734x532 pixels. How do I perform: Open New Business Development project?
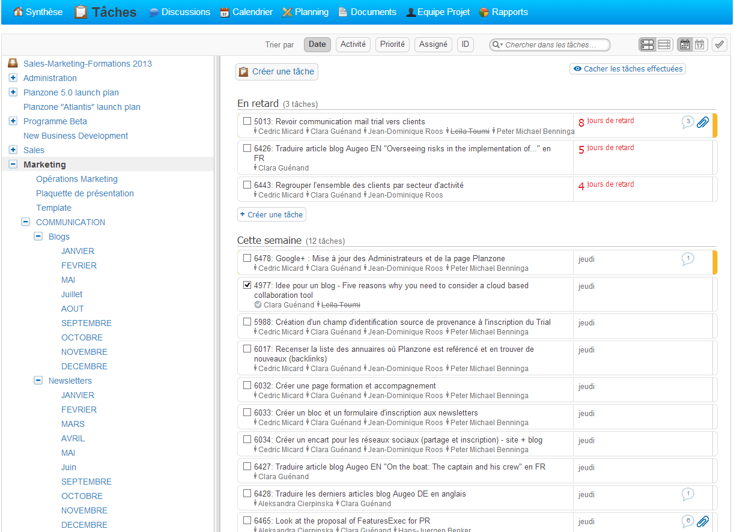76,136
